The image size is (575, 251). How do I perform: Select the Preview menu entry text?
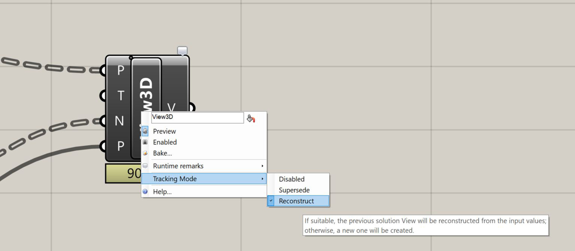tap(164, 131)
